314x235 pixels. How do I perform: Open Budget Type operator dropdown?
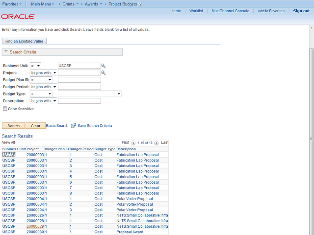pos(41,94)
